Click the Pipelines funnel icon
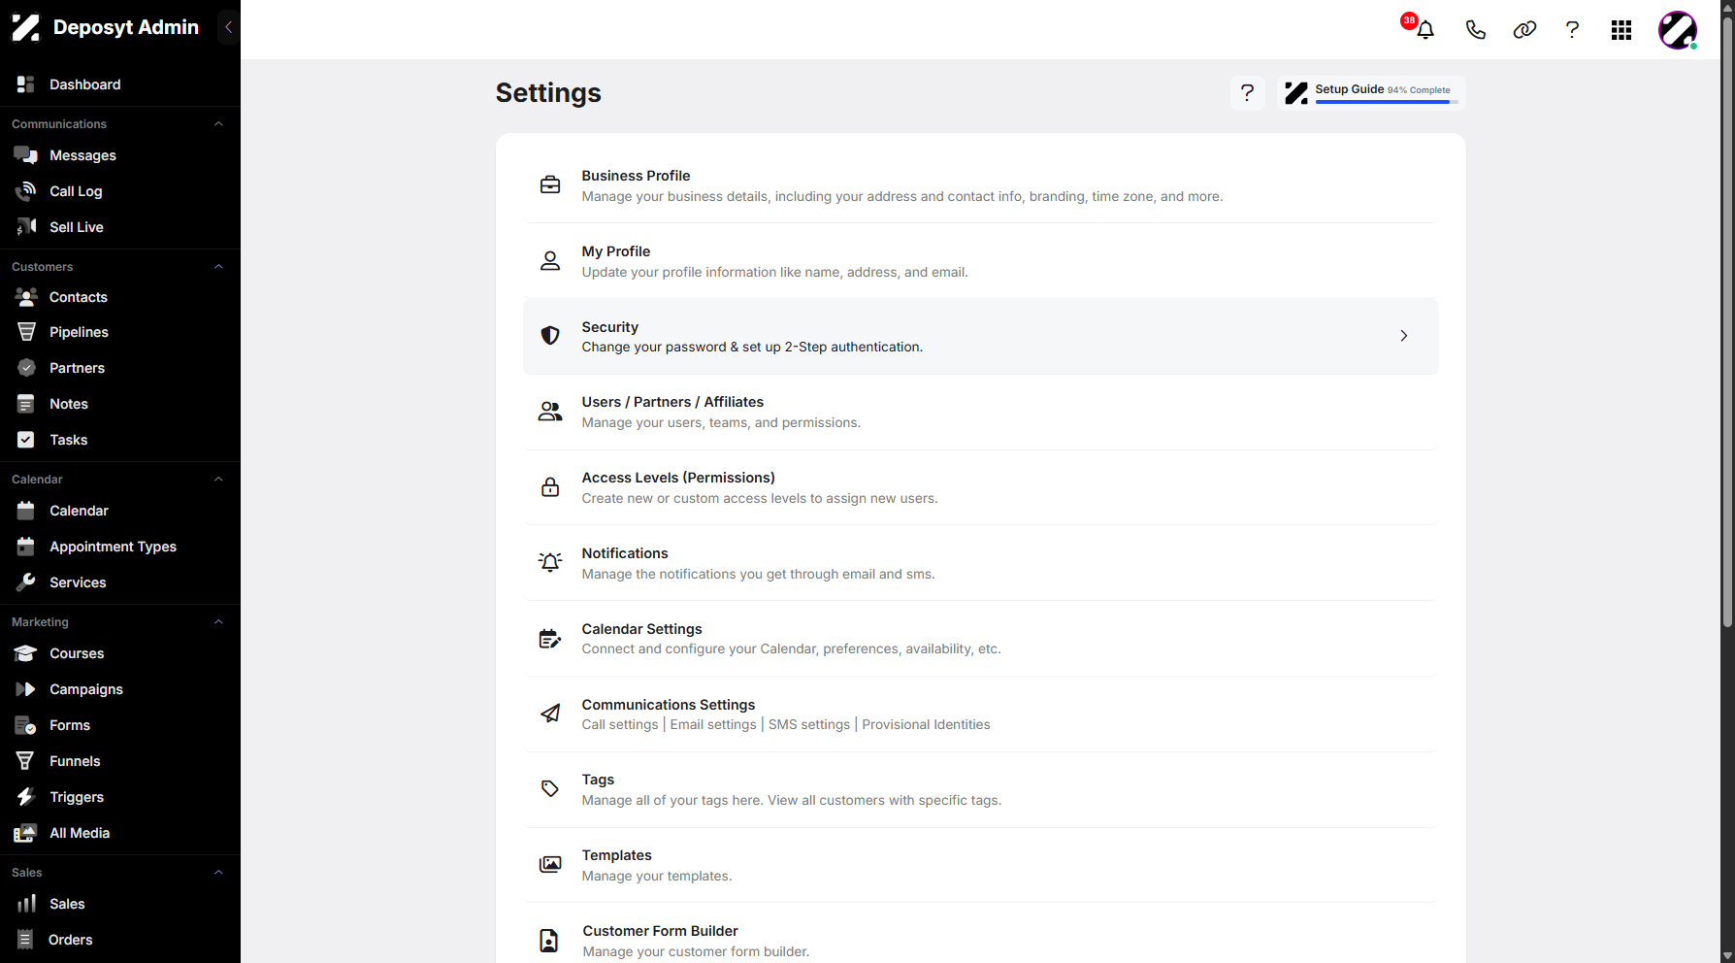Viewport: 1735px width, 963px height. pyautogui.click(x=26, y=332)
